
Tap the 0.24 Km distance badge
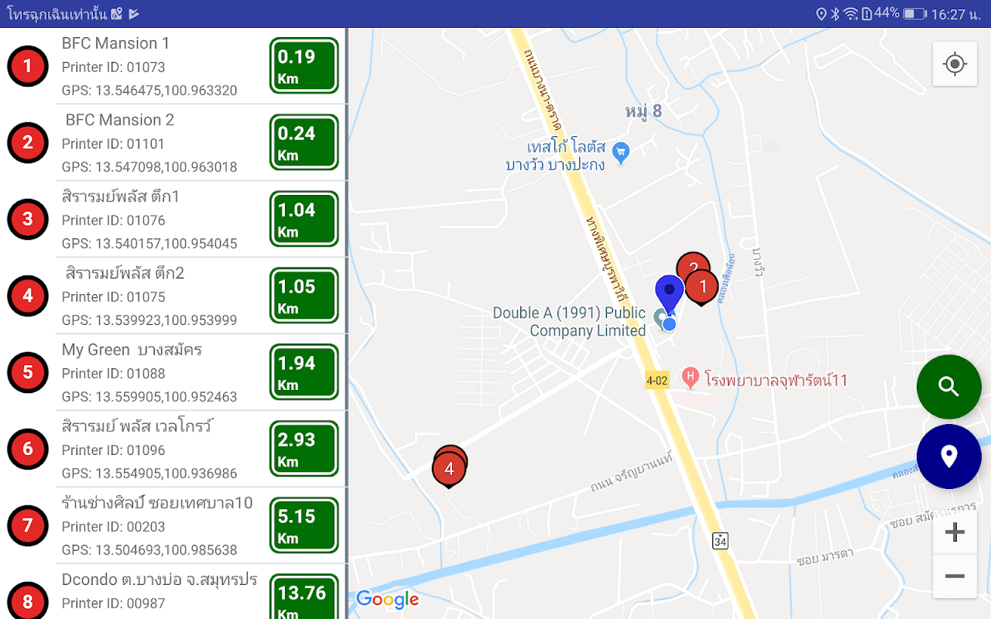coord(304,142)
